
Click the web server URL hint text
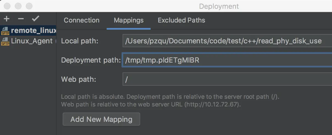(151, 105)
